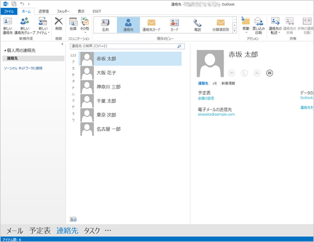Select By Category (分類項目別) view
Image resolution: width=314 pixels, height=242 pixels.
point(221,25)
